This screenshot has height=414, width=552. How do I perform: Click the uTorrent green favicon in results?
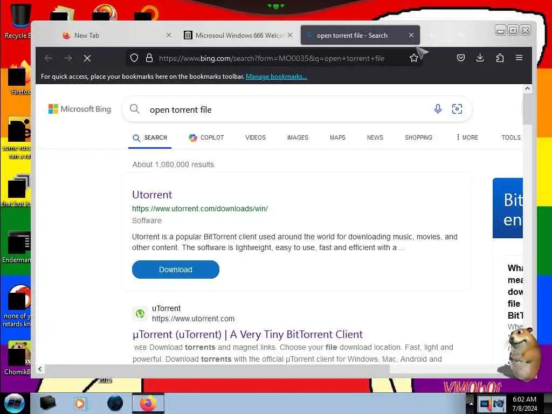140,313
